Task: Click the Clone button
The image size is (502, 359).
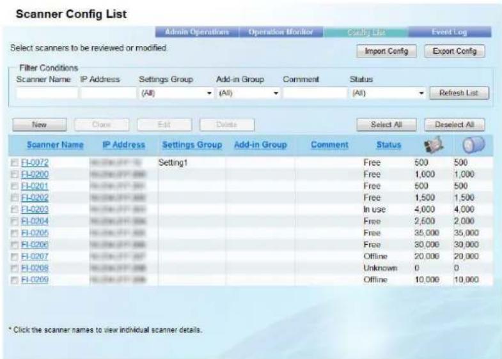Action: [x=102, y=125]
